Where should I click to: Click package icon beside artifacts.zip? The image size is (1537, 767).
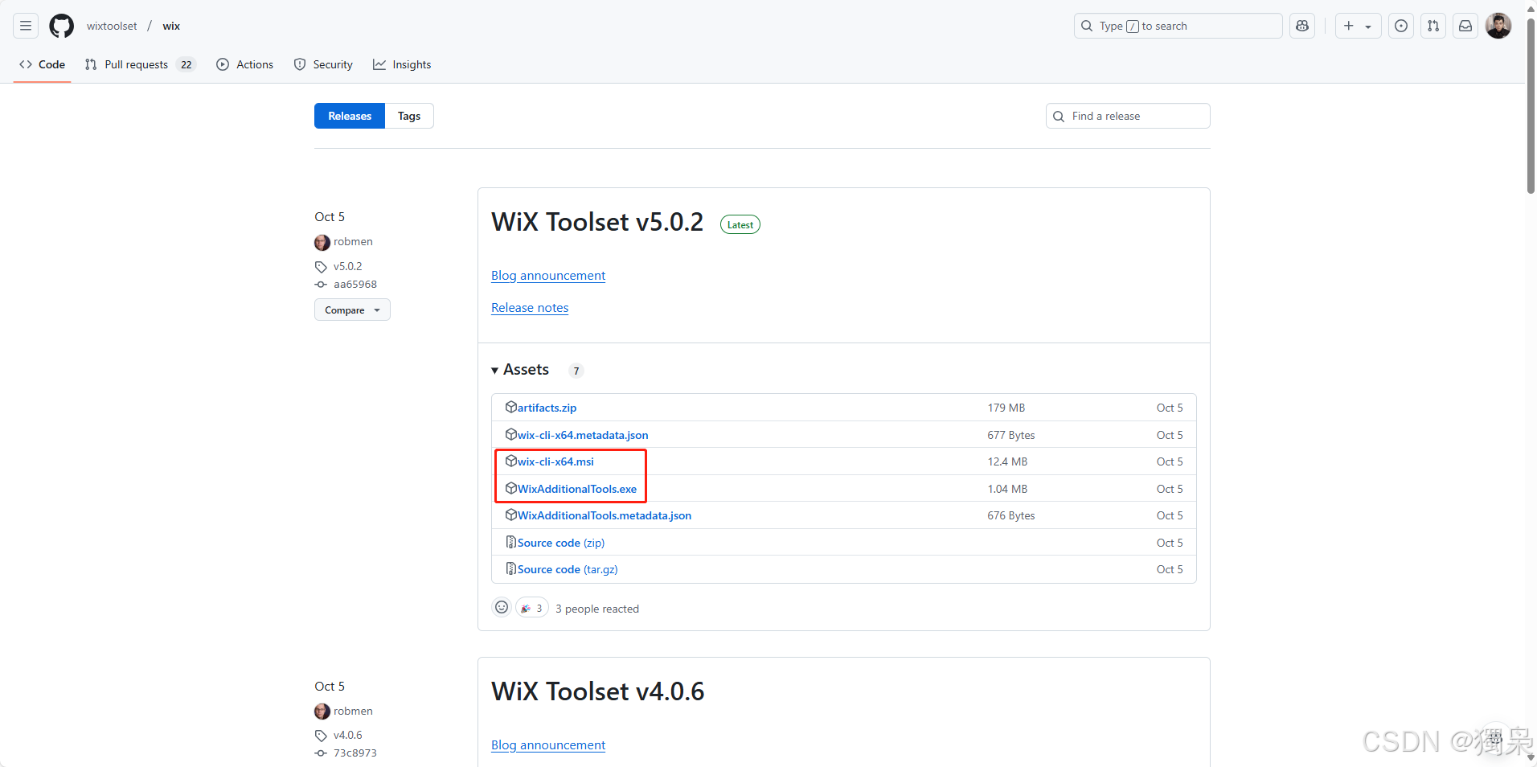[510, 407]
